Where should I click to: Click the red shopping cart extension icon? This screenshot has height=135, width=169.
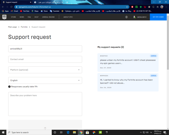tap(145, 7)
